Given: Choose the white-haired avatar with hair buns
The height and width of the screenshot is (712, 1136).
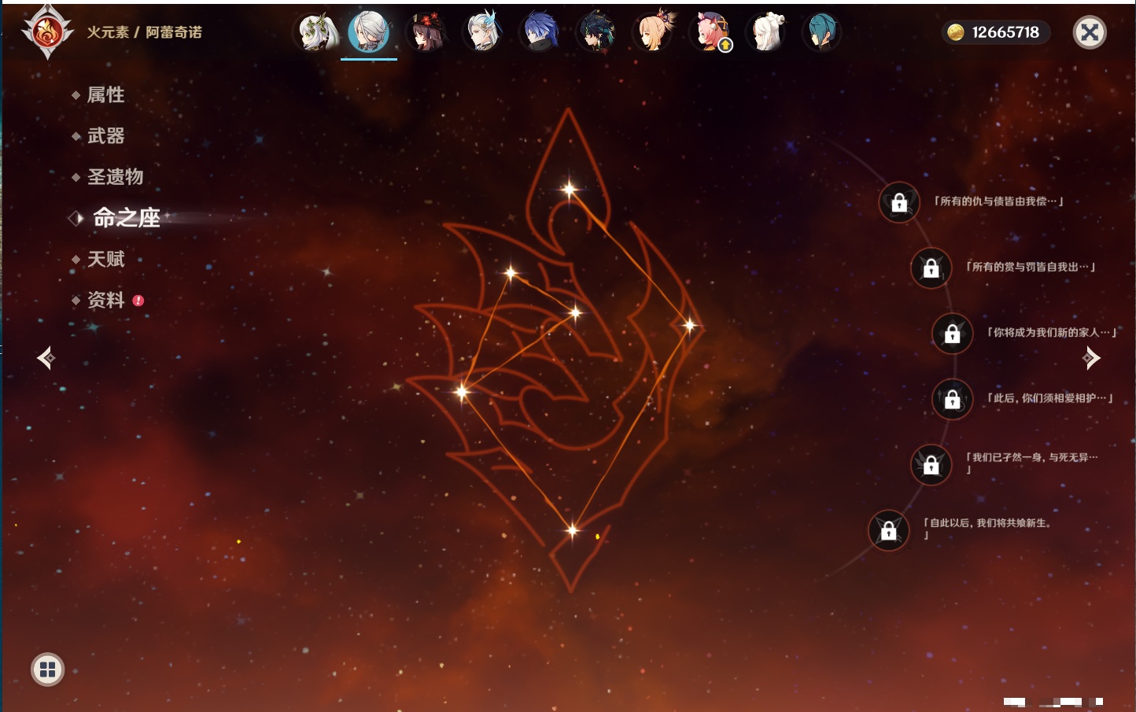Looking at the screenshot, I should click(x=767, y=32).
